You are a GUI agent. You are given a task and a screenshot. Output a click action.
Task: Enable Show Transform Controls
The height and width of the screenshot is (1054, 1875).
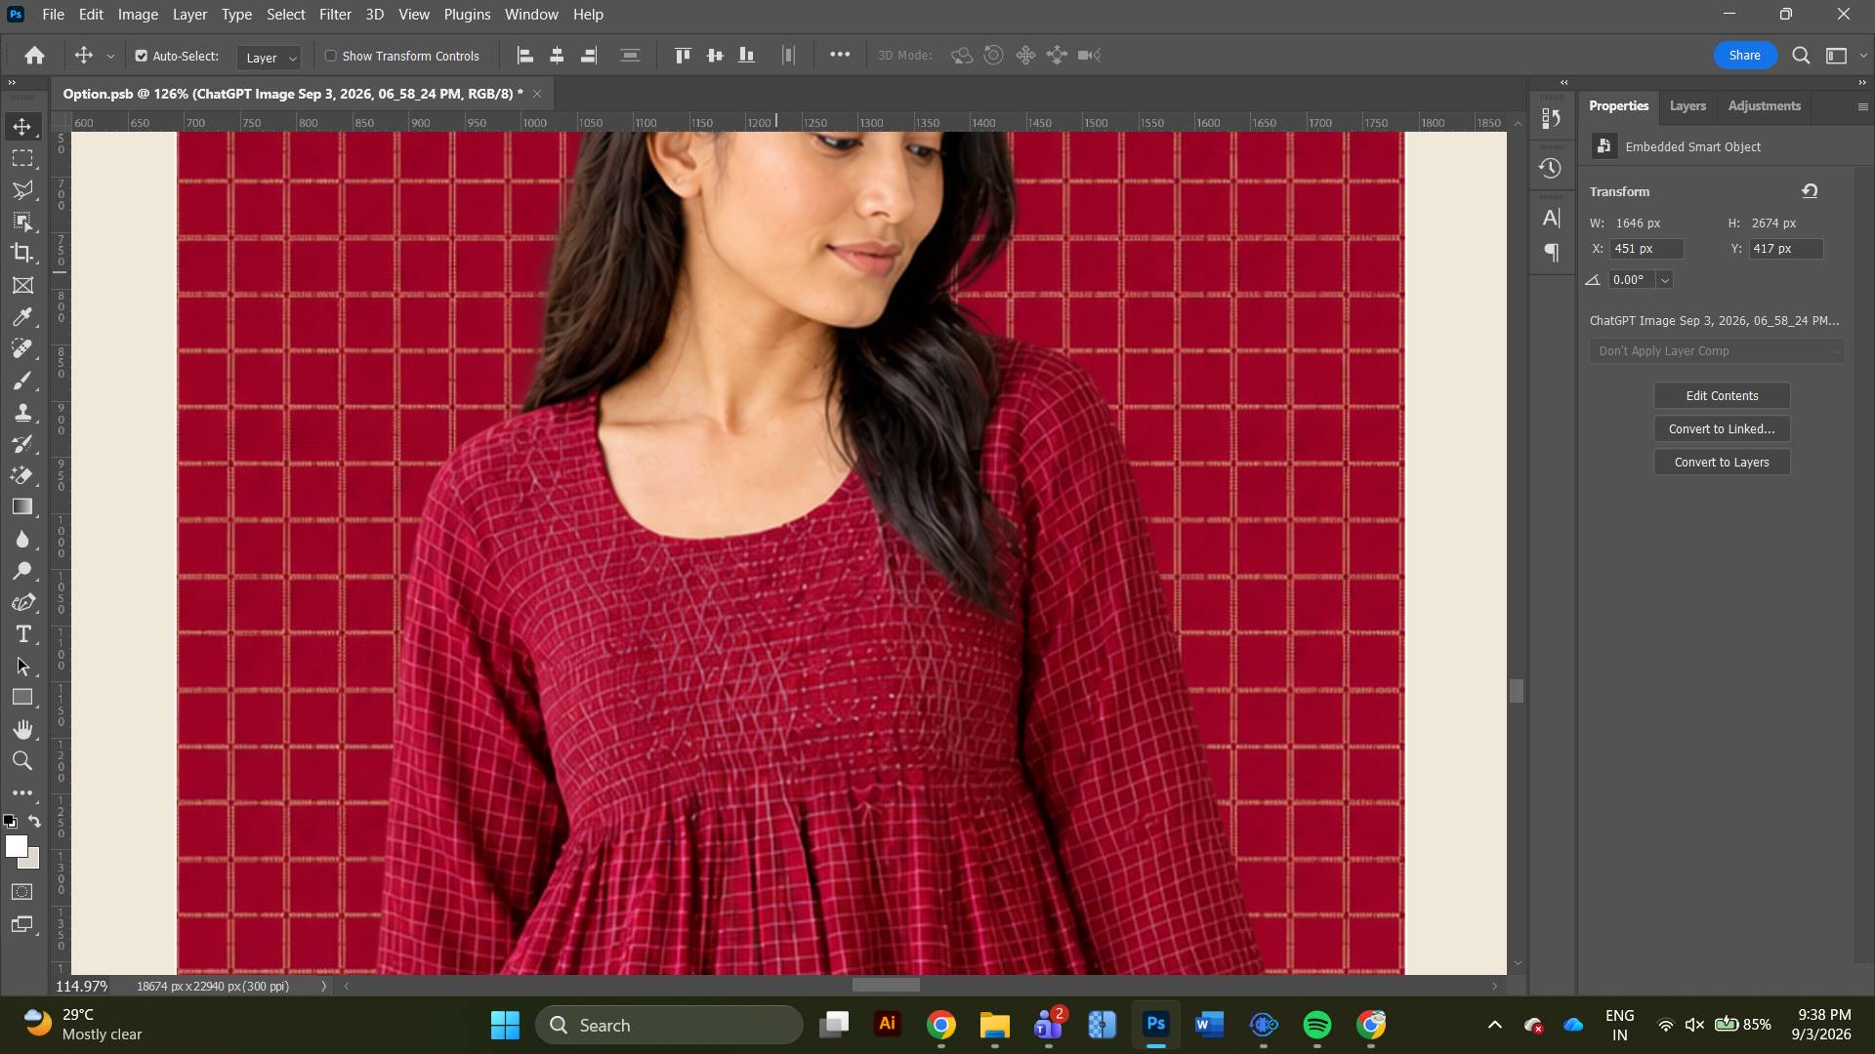tap(331, 56)
